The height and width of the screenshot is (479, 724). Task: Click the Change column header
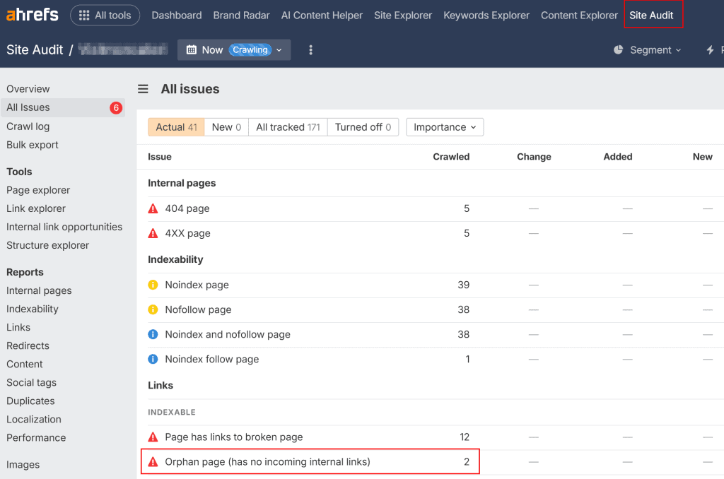pos(534,157)
